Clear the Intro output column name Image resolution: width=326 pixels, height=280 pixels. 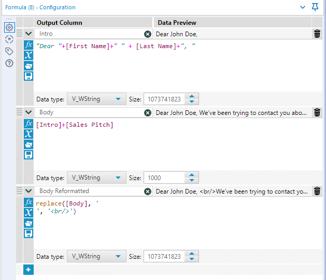point(148,34)
